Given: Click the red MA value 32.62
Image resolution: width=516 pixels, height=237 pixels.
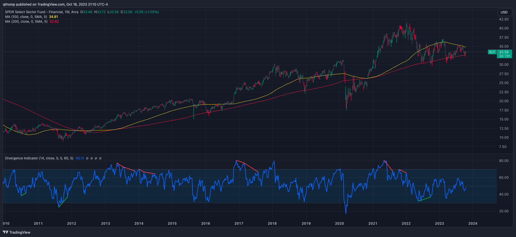Looking at the screenshot, I should tap(54, 22).
